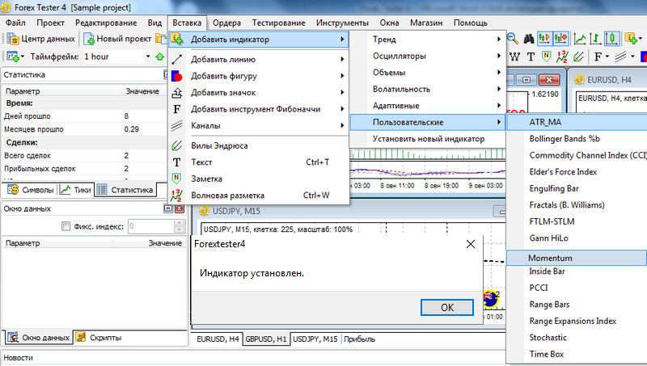This screenshot has width=647, height=366.
Task: Increment the Фикс. индекс stepper up
Action: 179,222
